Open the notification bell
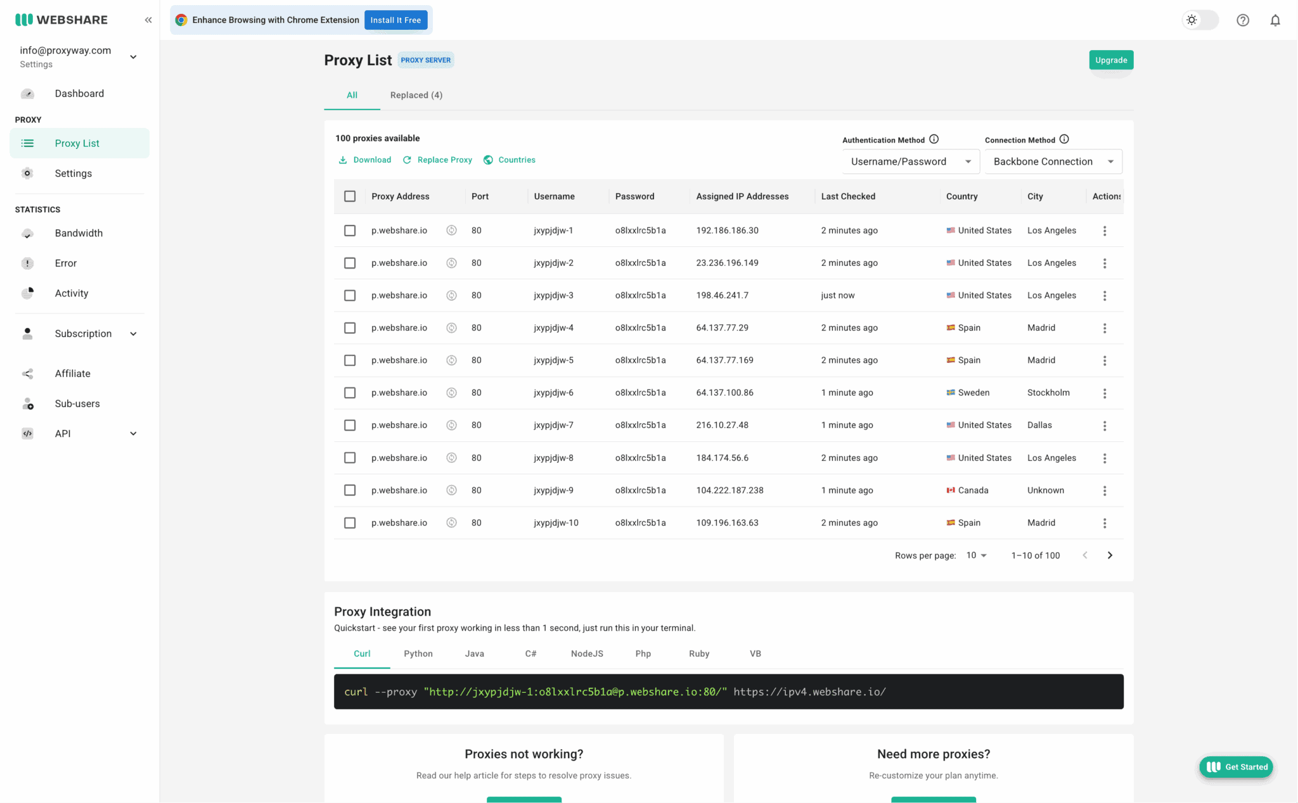The image size is (1298, 803). pyautogui.click(x=1275, y=20)
